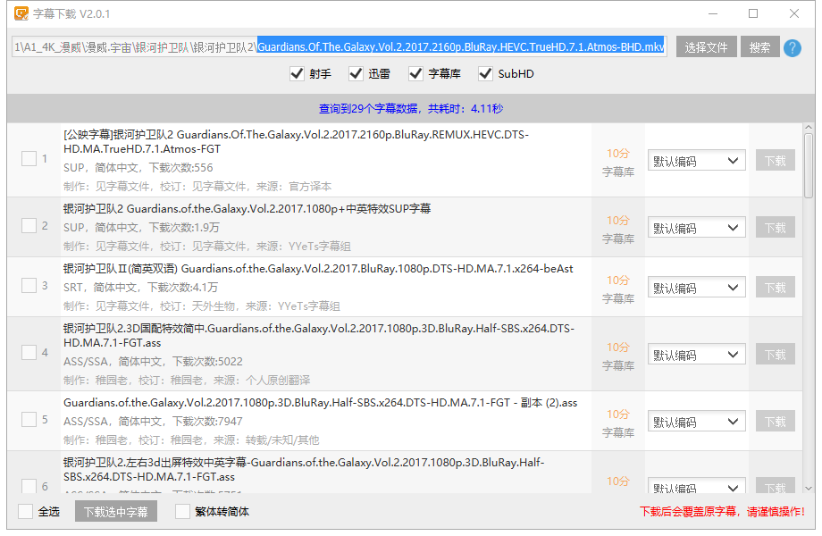The height and width of the screenshot is (536, 822).
Task: Click the results list scrollbar thumb
Action: [809, 165]
